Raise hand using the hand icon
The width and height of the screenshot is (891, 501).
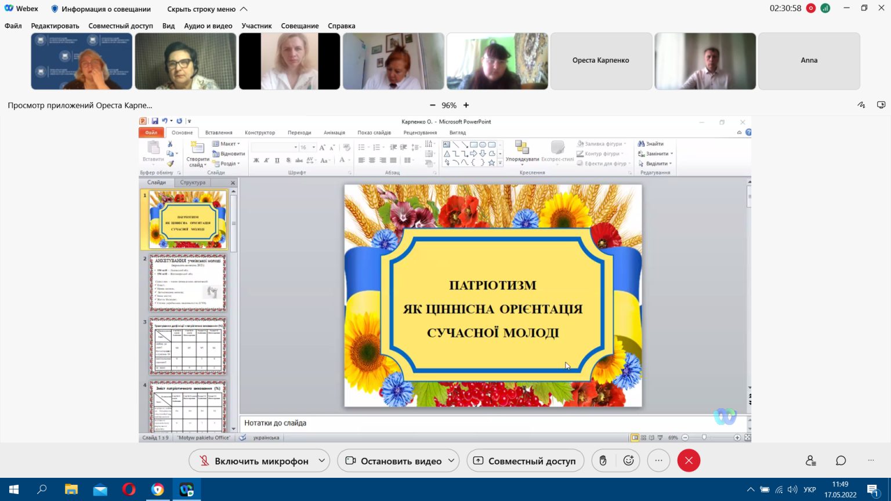tap(603, 460)
